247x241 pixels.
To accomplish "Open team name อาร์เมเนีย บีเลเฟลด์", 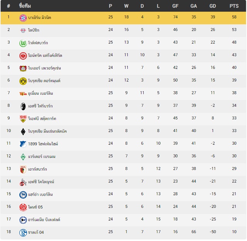I will point(44,220).
